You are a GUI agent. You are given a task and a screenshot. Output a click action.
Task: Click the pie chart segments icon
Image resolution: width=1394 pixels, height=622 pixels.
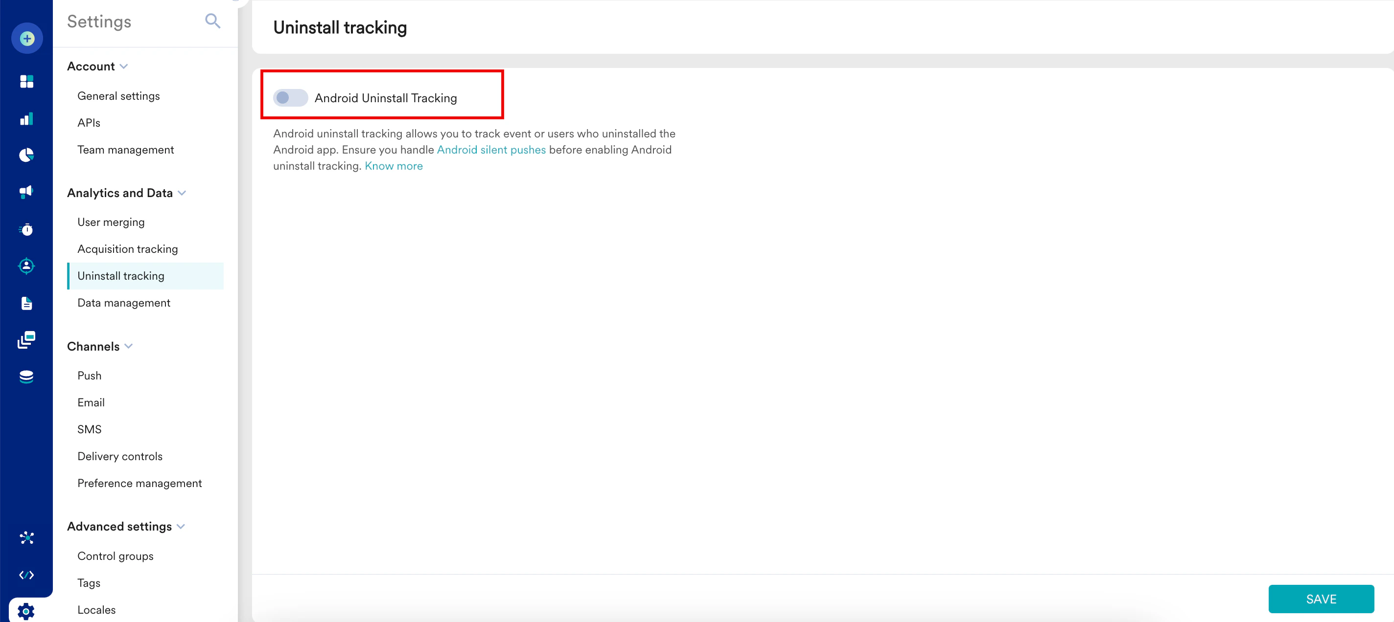tap(26, 155)
